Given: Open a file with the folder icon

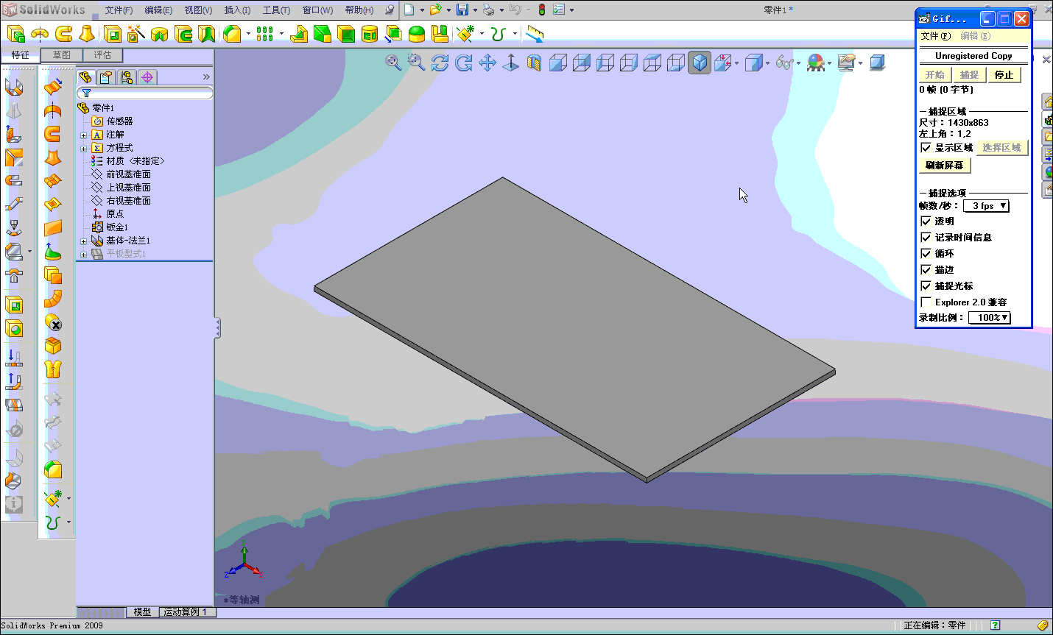Looking at the screenshot, I should (436, 10).
